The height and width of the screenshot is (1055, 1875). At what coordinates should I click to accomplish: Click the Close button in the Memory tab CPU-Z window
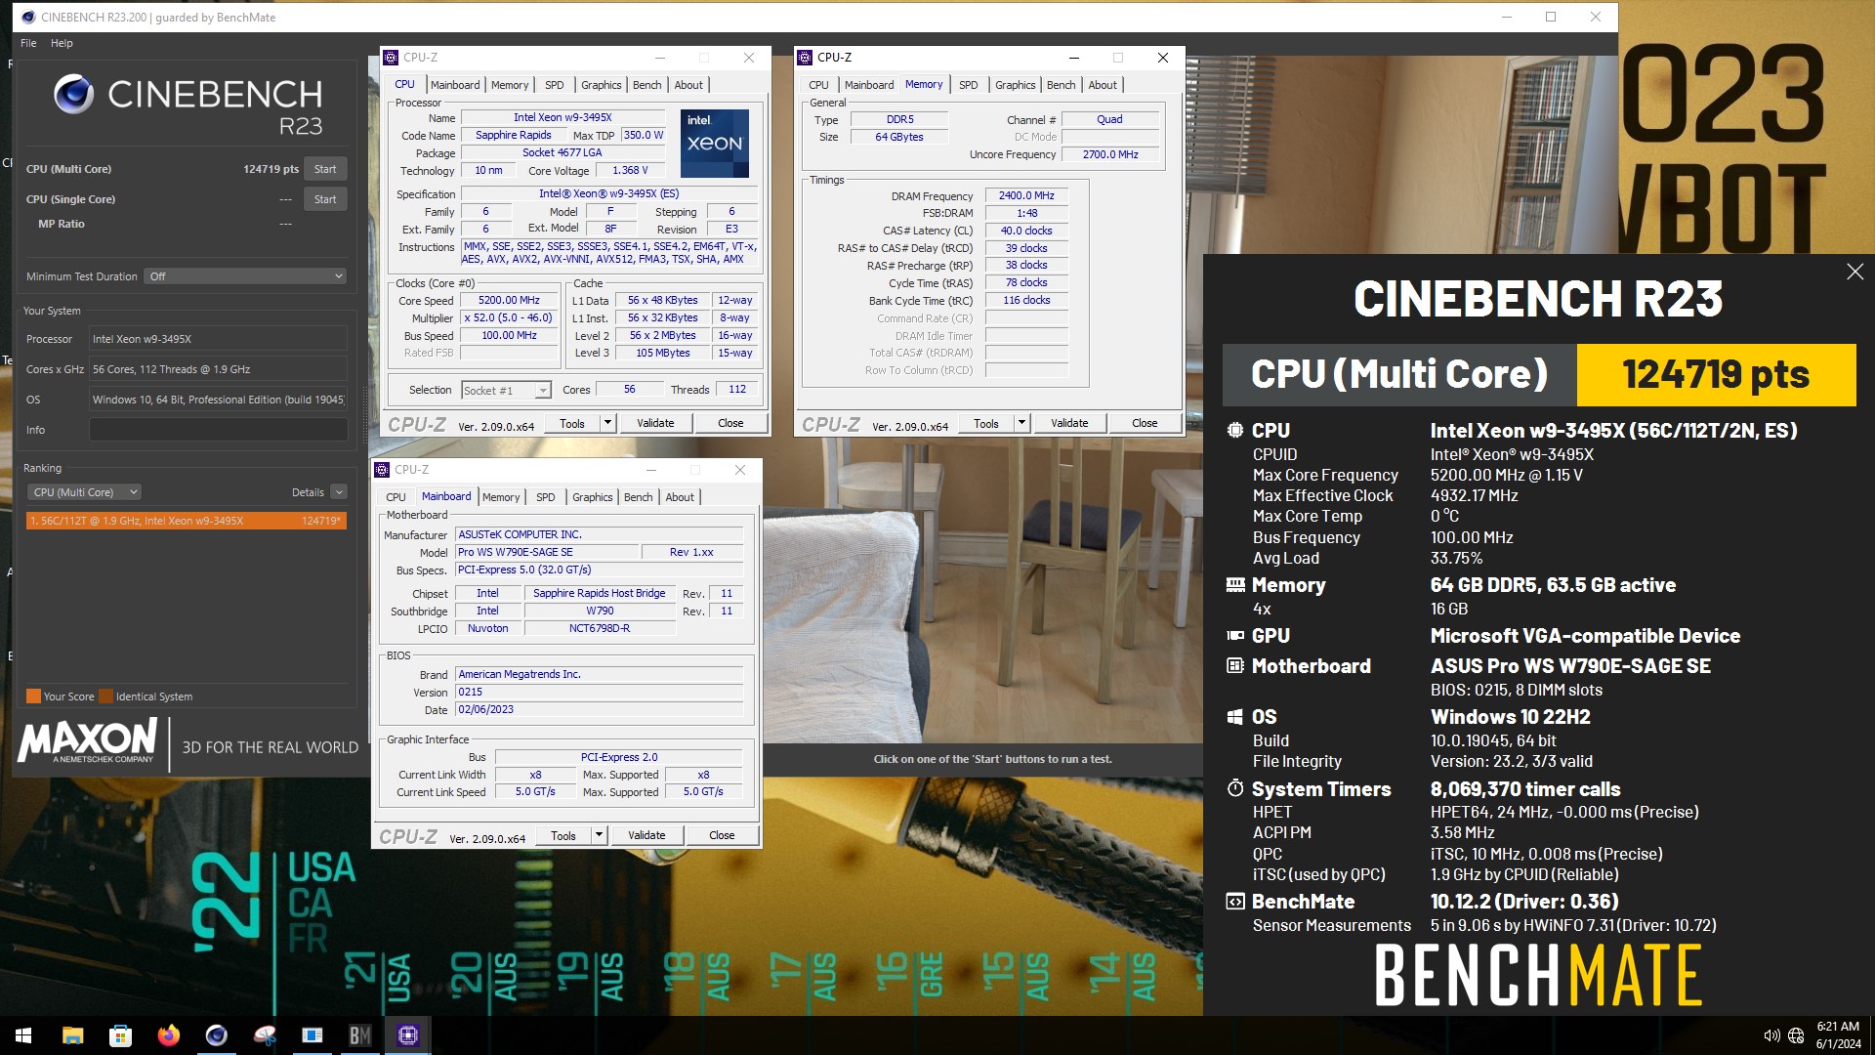(x=1145, y=423)
